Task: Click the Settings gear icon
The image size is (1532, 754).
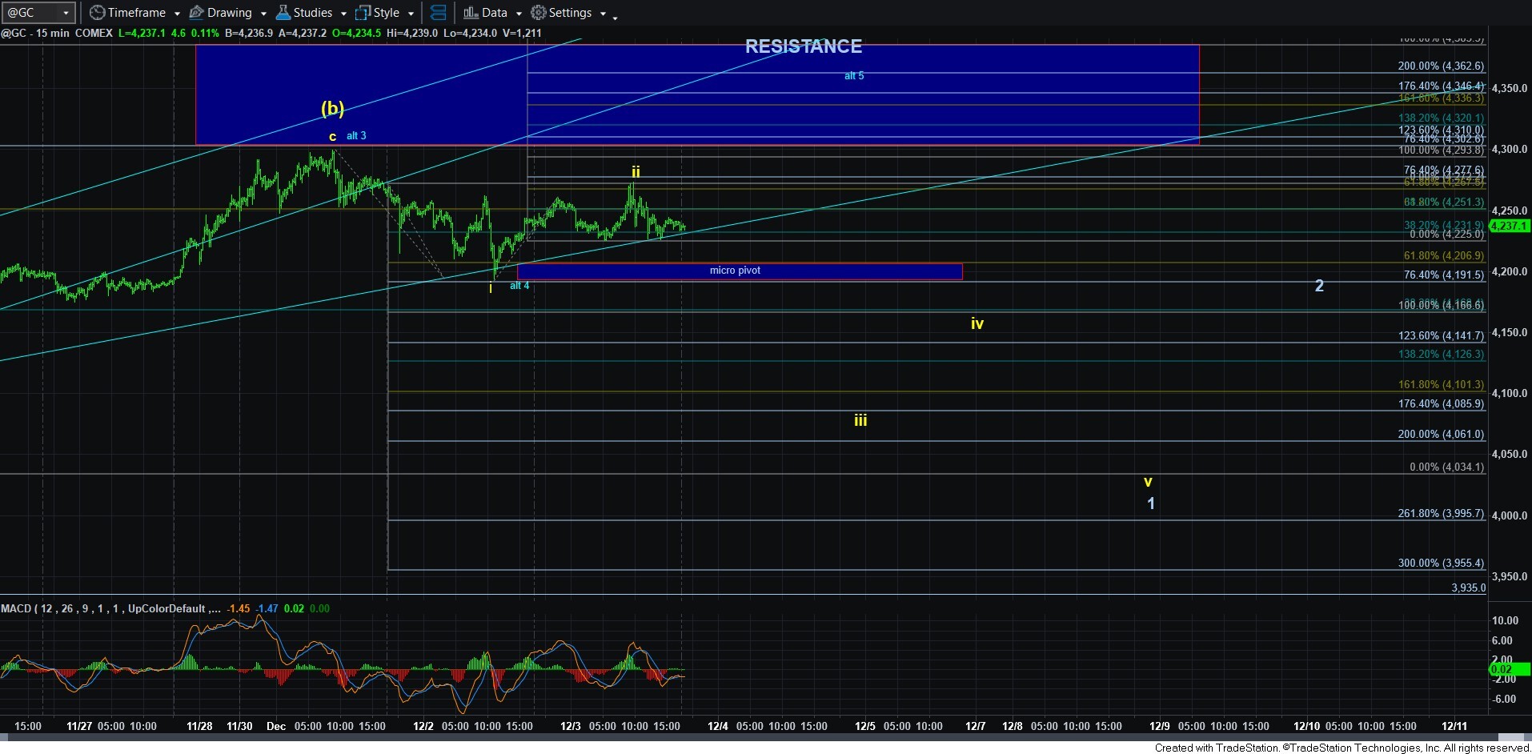Action: coord(539,13)
